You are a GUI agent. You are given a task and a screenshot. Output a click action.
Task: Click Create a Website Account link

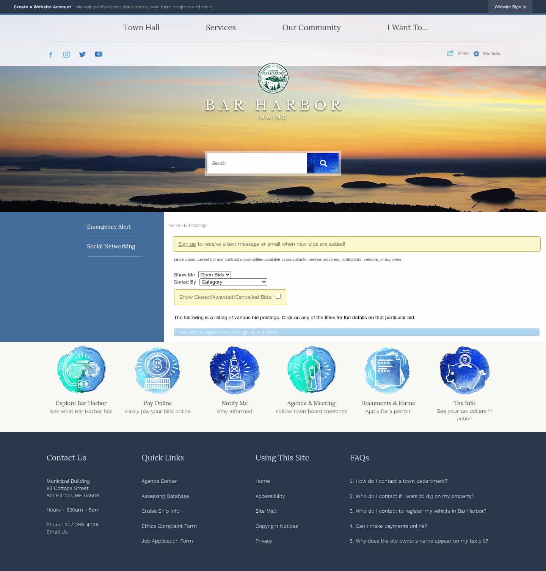click(x=42, y=7)
